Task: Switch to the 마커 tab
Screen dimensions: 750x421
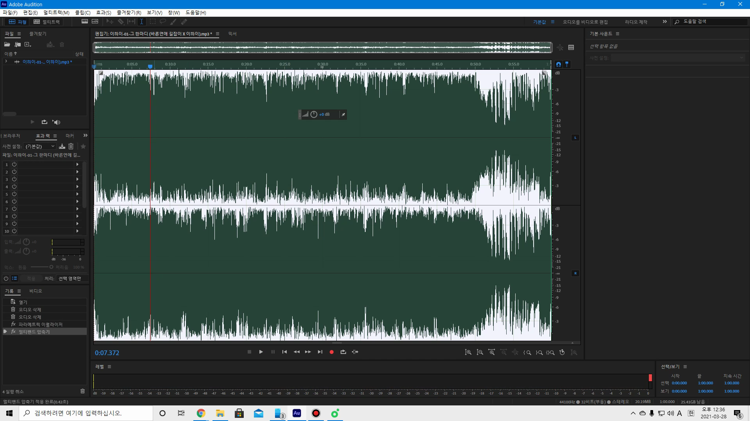Action: point(70,136)
